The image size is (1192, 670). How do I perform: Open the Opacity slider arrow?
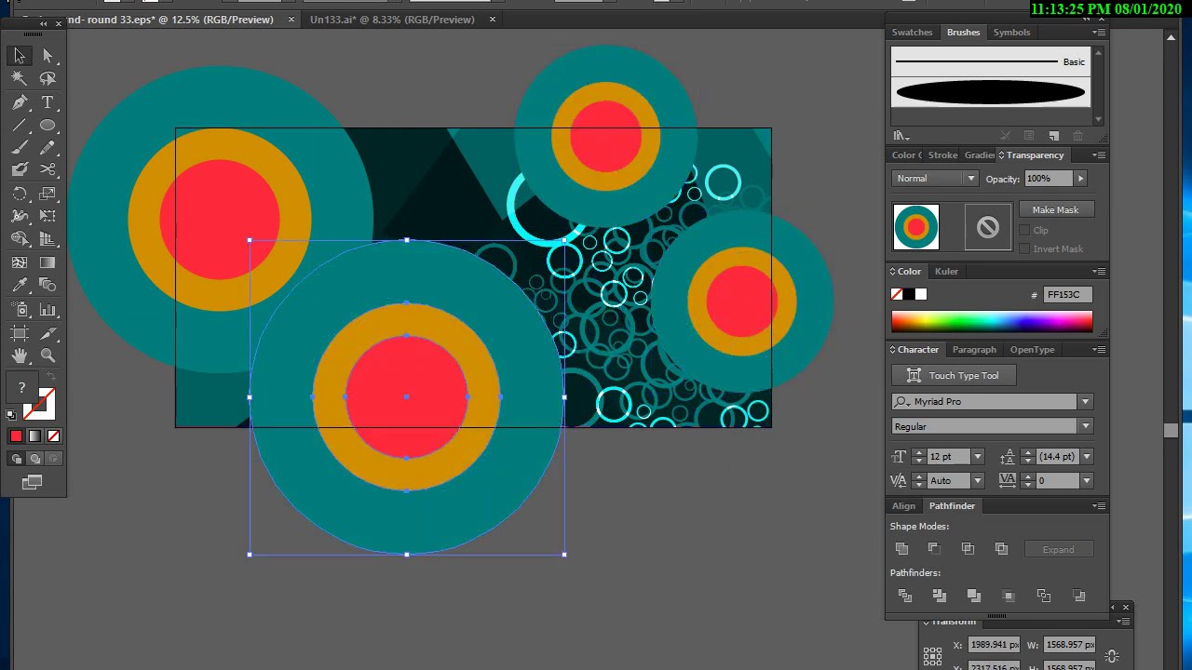[x=1080, y=179]
